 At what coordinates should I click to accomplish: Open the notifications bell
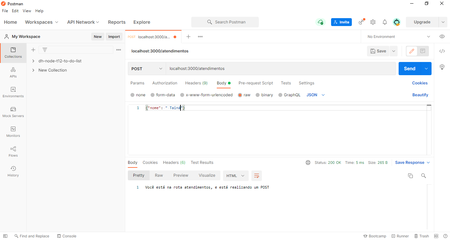point(385,22)
